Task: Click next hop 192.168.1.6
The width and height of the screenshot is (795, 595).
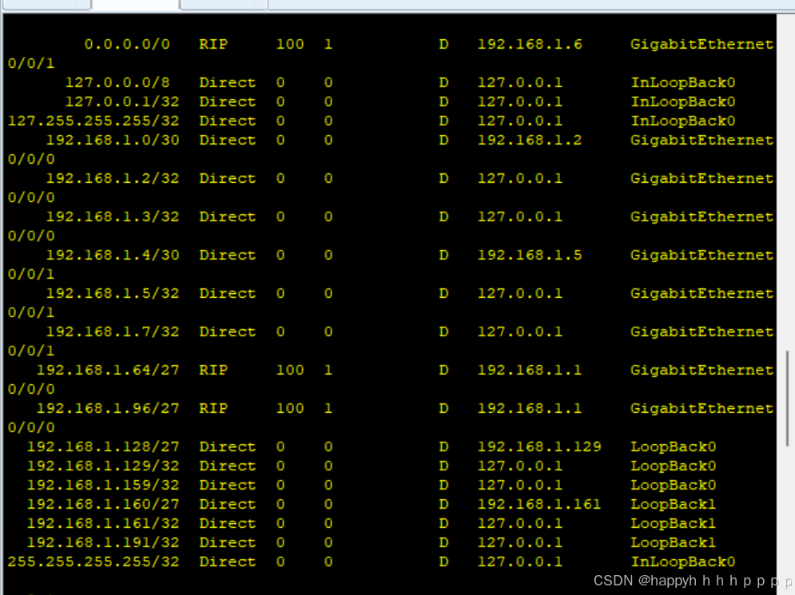Action: 529,44
